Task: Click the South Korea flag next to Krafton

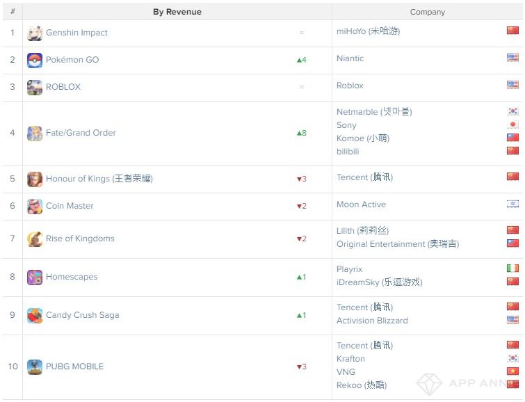Action: pos(512,358)
